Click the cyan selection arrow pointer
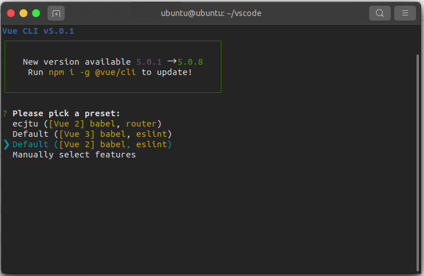Viewport: 424px width, 276px height. click(6, 144)
